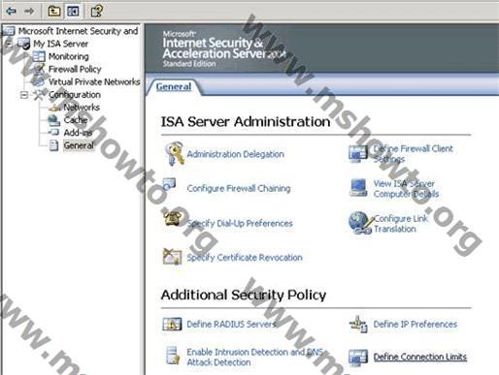Select My ISA Server tree node
The width and height of the screenshot is (499, 375).
click(61, 44)
